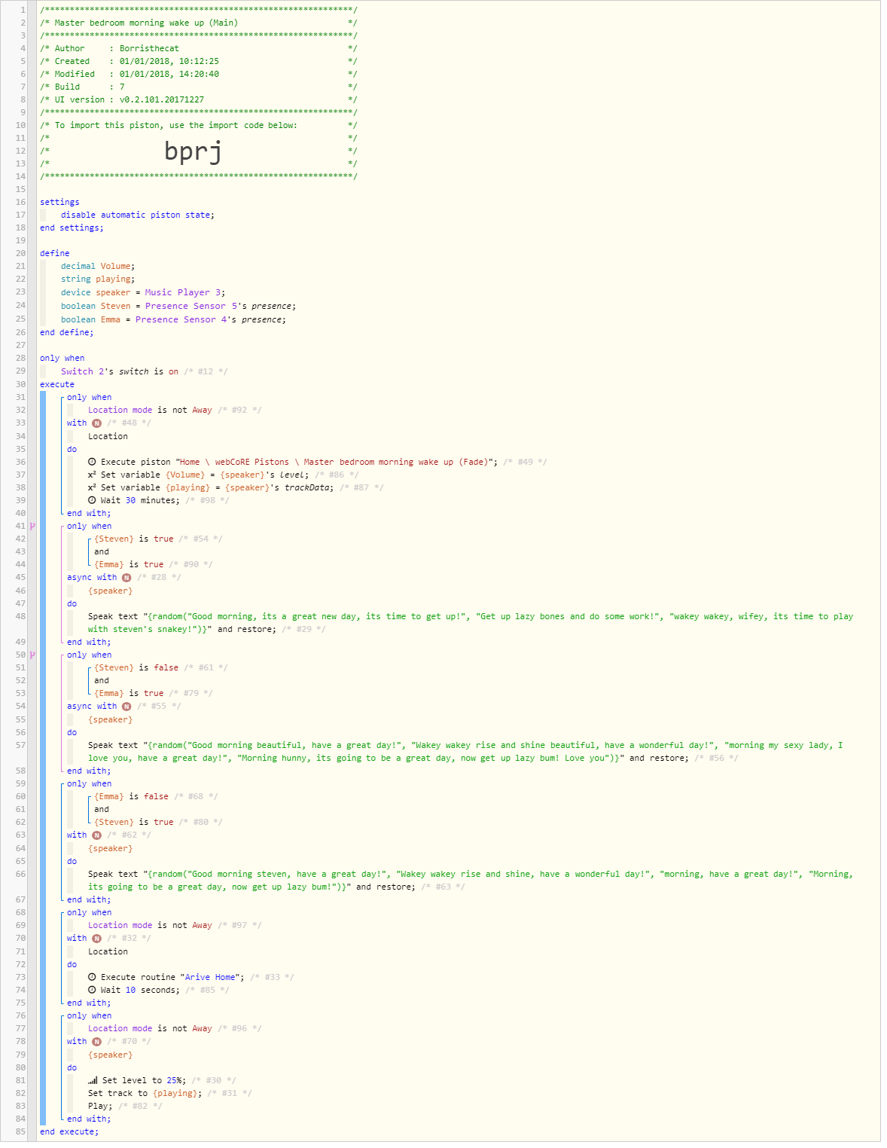Click the pink marker icon at line 50

[32, 655]
